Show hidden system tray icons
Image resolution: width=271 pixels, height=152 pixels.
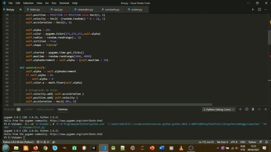click(x=218, y=148)
